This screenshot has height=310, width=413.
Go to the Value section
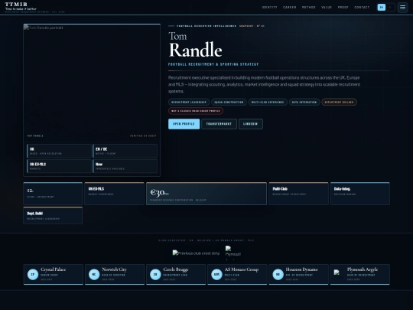[x=327, y=8]
